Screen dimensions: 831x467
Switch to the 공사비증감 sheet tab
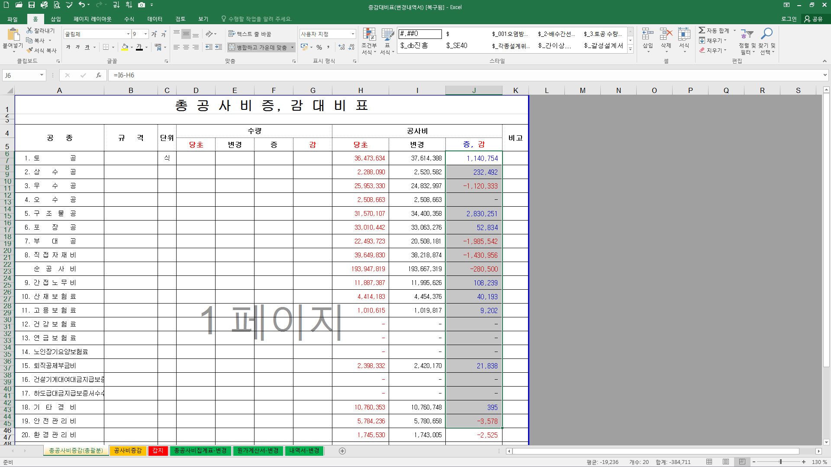tap(128, 451)
